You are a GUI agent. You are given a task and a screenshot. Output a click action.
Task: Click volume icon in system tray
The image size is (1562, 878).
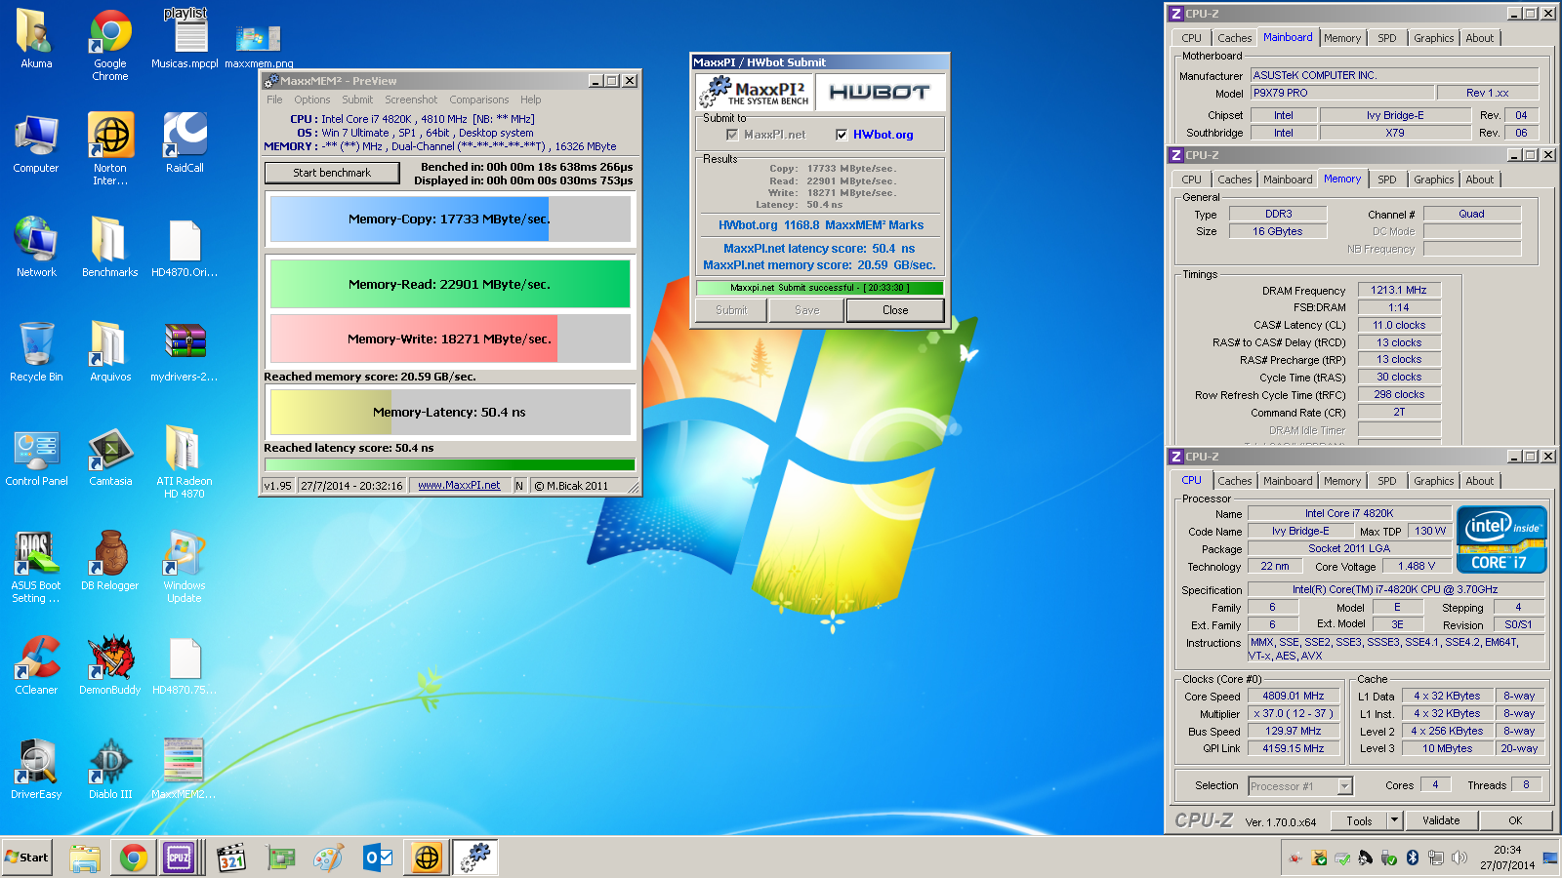tap(1459, 858)
